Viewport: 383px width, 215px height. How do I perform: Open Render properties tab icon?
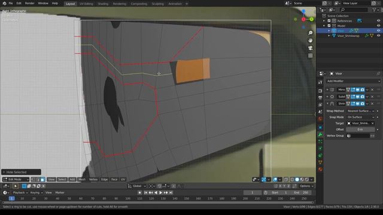tap(320, 91)
